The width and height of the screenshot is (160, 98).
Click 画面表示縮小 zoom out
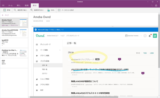pos(21,10)
